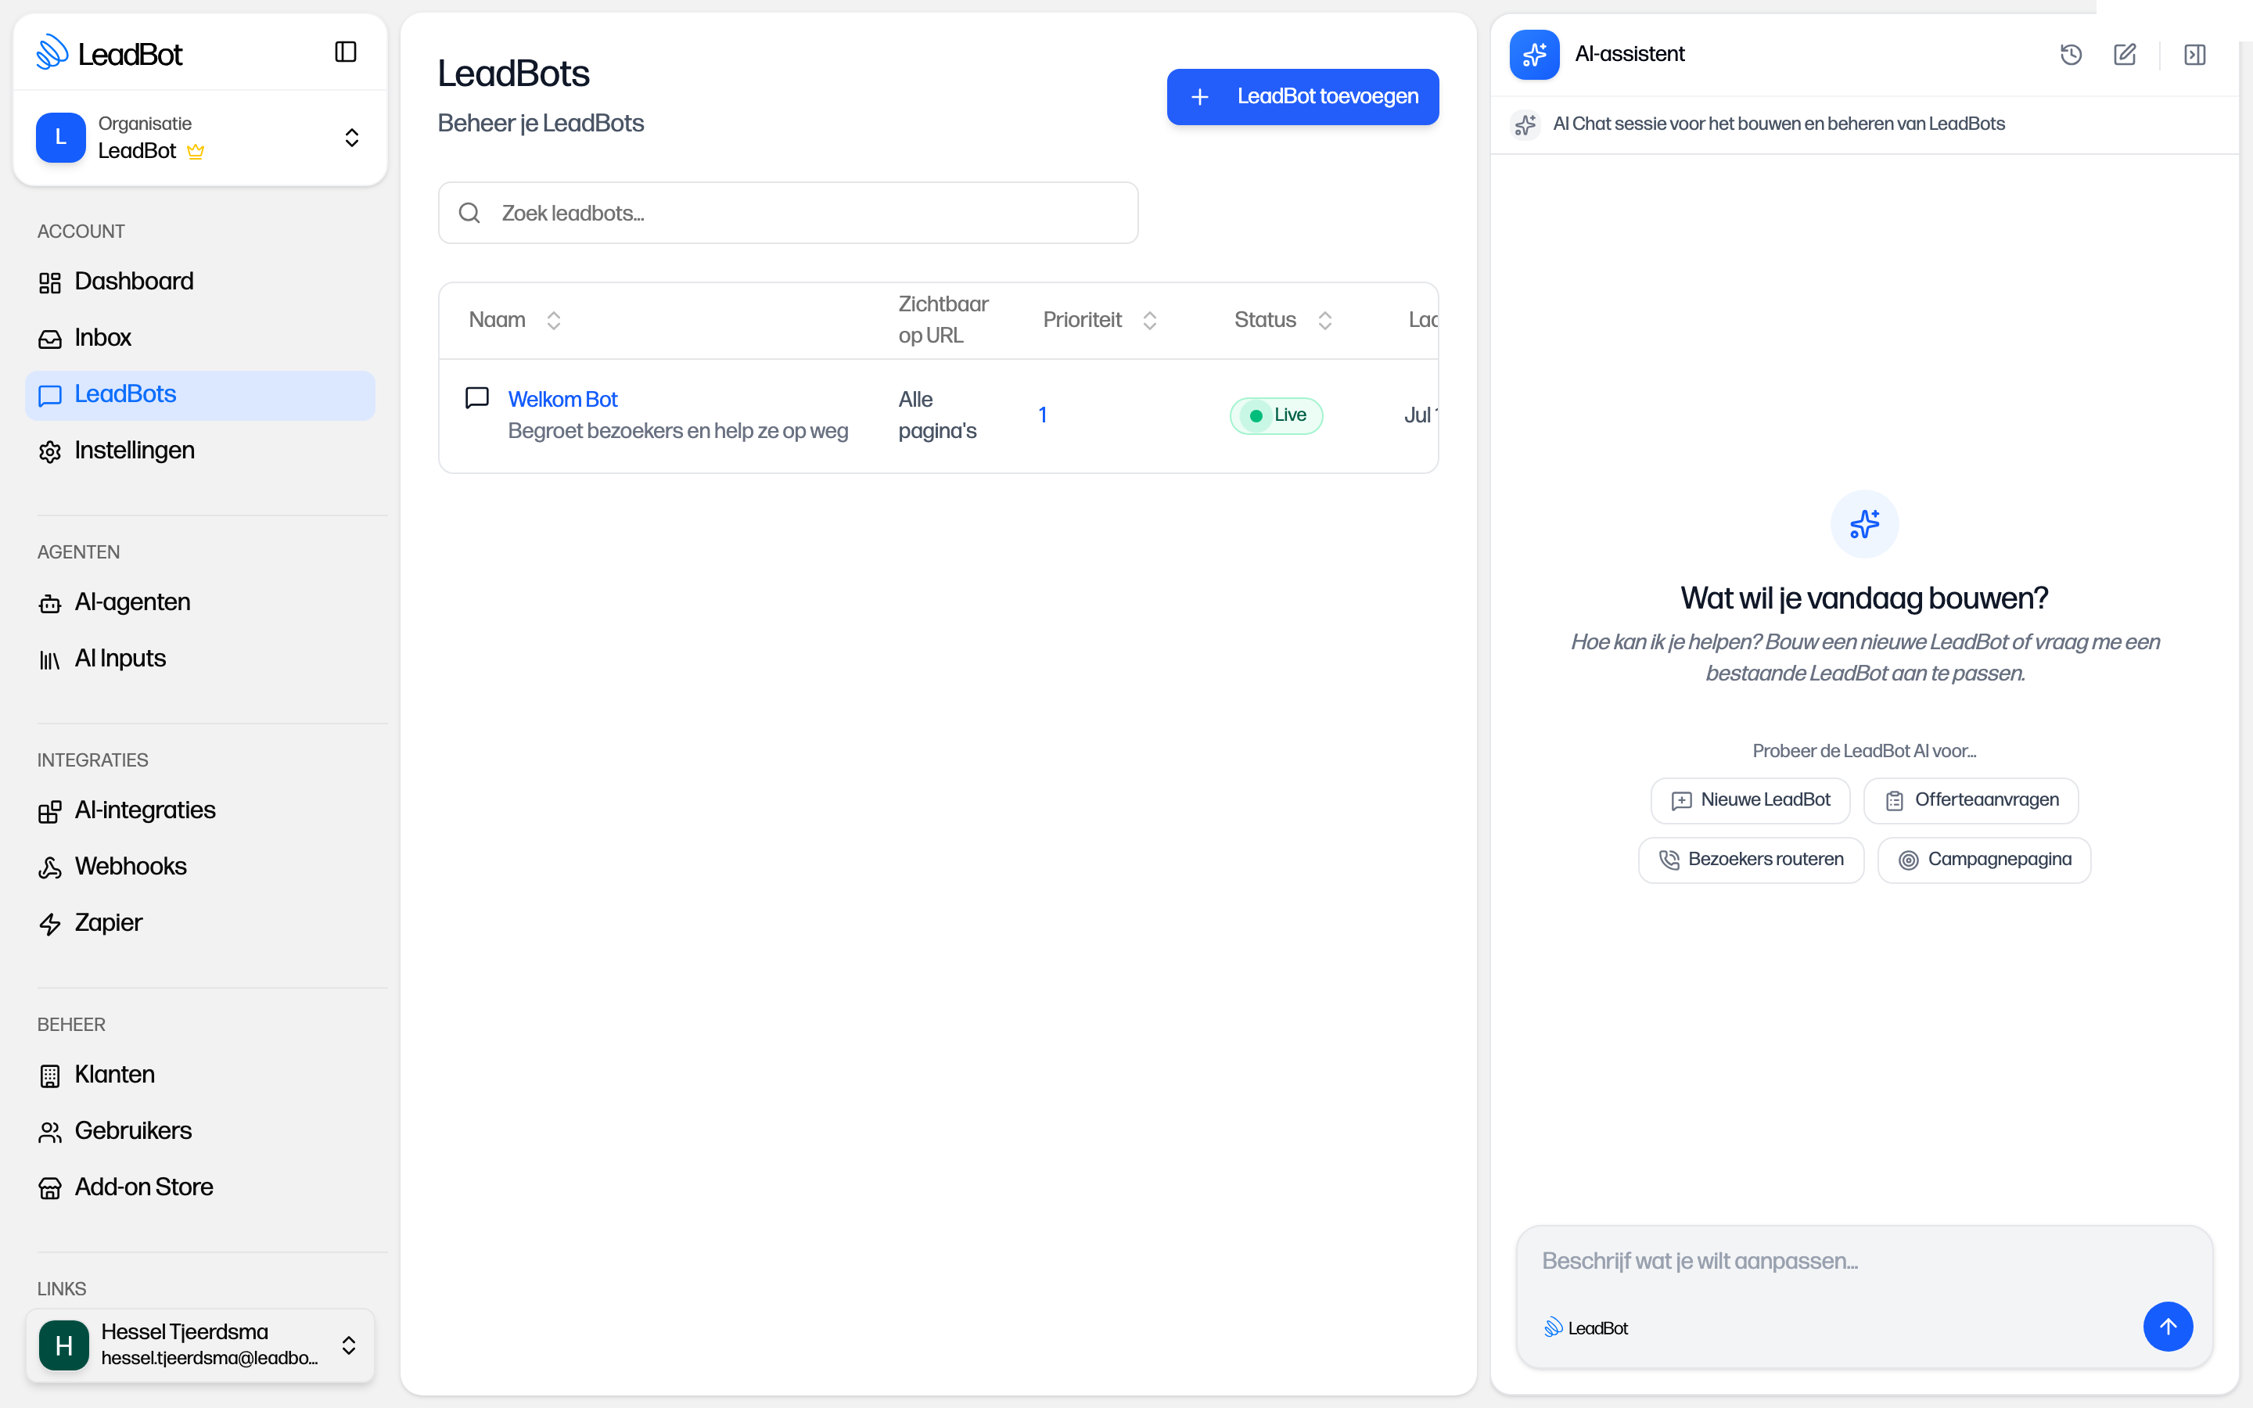This screenshot has height=1408, width=2253.
Task: Click priority value 1 for Welkom Bot
Action: point(1043,415)
